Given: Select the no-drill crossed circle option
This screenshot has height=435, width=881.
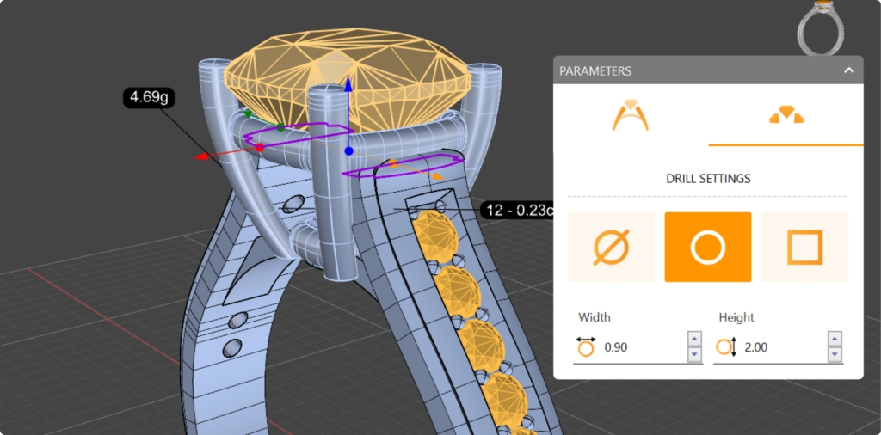Looking at the screenshot, I should click(611, 248).
